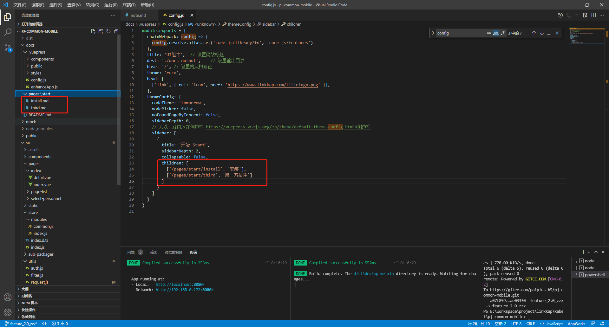Split the editor to the right
Viewport: 609px width, 327px height.
(593, 15)
